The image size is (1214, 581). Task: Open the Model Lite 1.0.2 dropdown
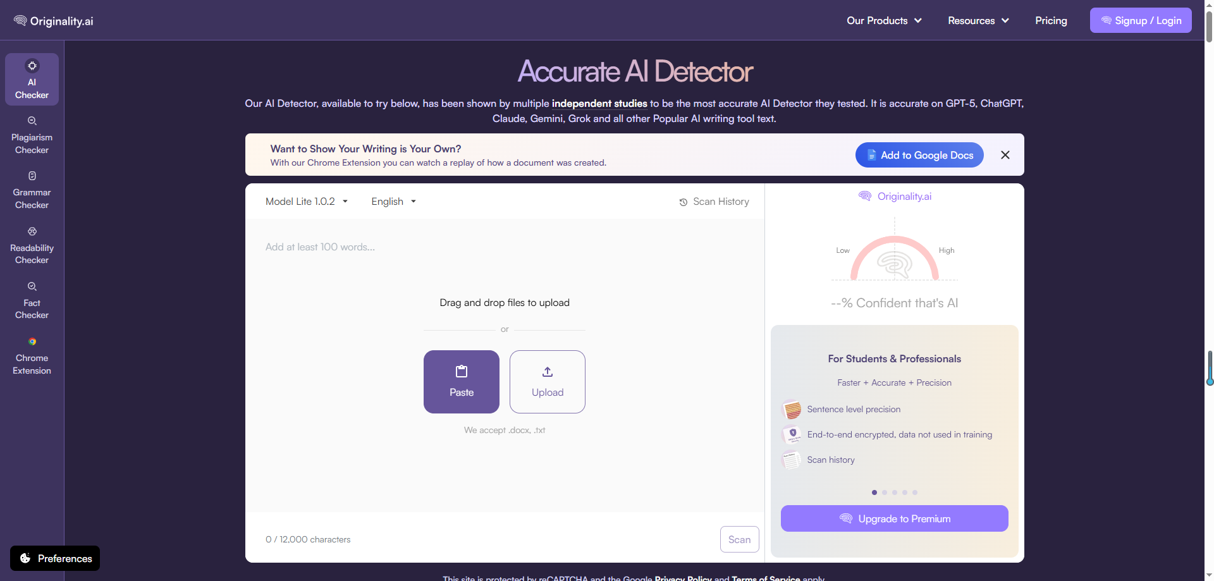[307, 202]
